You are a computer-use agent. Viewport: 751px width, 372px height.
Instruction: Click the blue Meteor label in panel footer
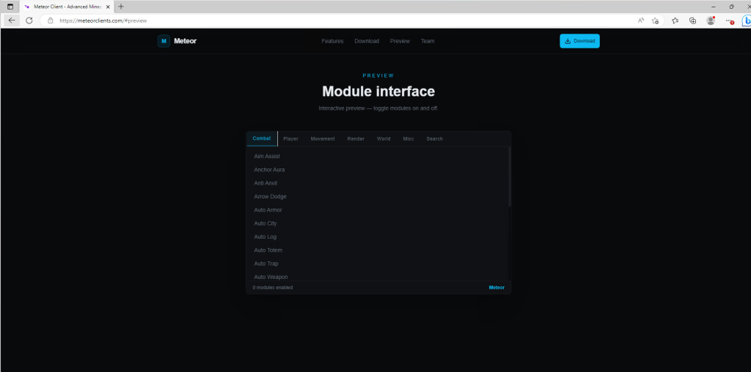497,287
